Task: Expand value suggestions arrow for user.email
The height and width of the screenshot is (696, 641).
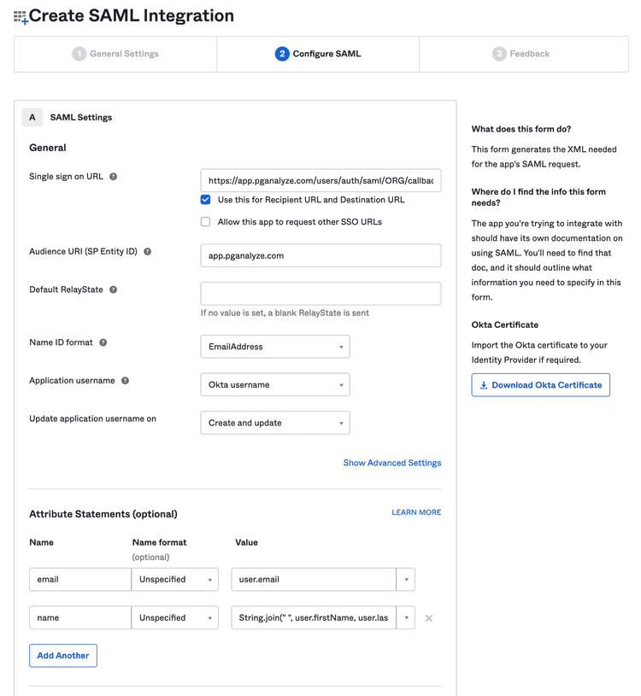Action: (x=406, y=580)
